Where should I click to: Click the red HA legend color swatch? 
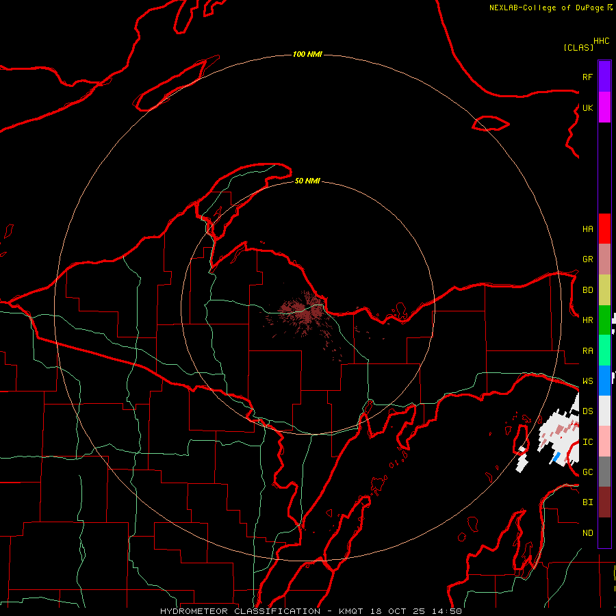(604, 229)
